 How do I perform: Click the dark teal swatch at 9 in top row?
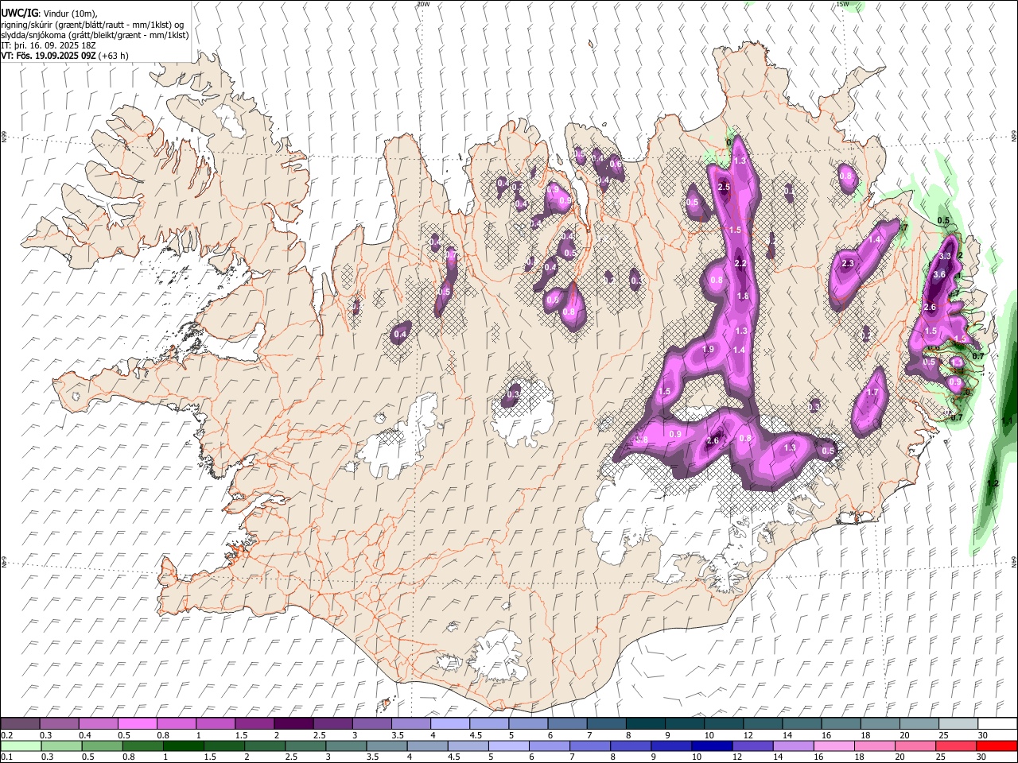pos(687,723)
